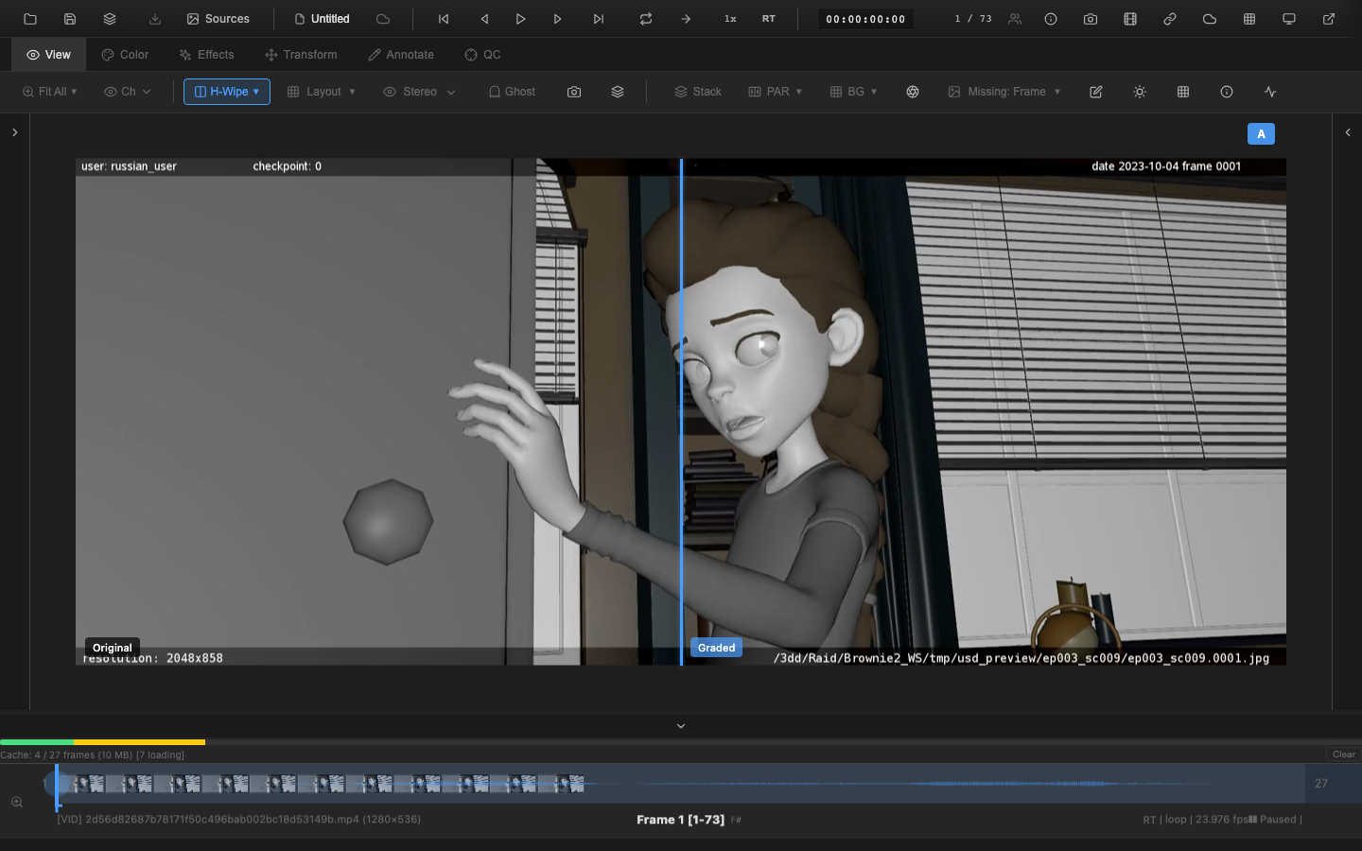Viewport: 1362px width, 851px height.
Task: Click the blue A session button
Action: tap(1261, 133)
